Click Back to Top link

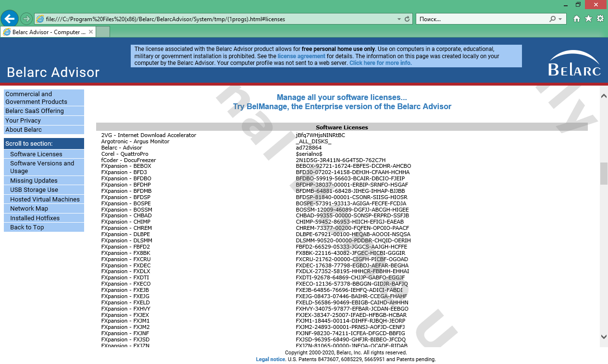[x=44, y=227]
